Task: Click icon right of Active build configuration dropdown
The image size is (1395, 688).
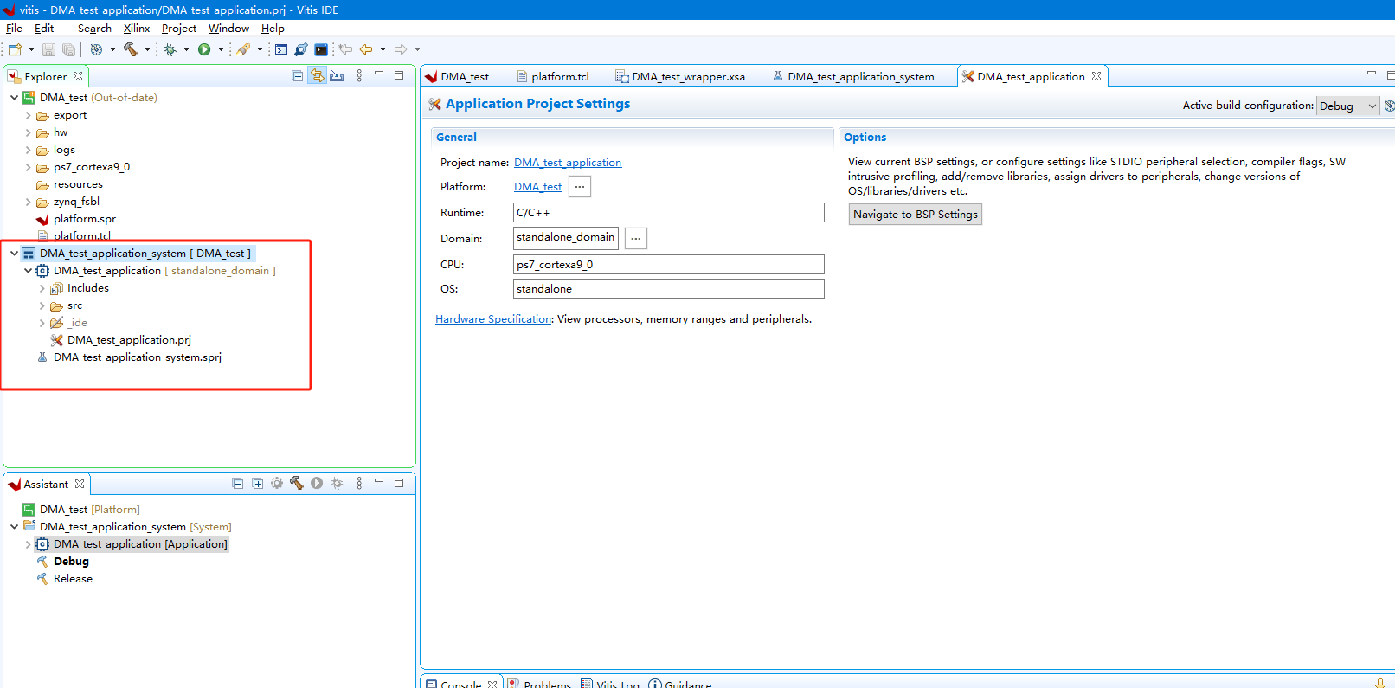Action: point(1388,106)
